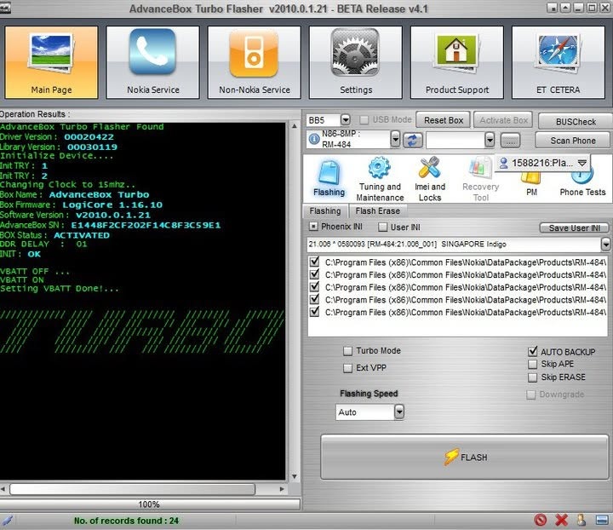The image size is (613, 530).
Task: Select the Flashing tool icon
Action: point(329,179)
